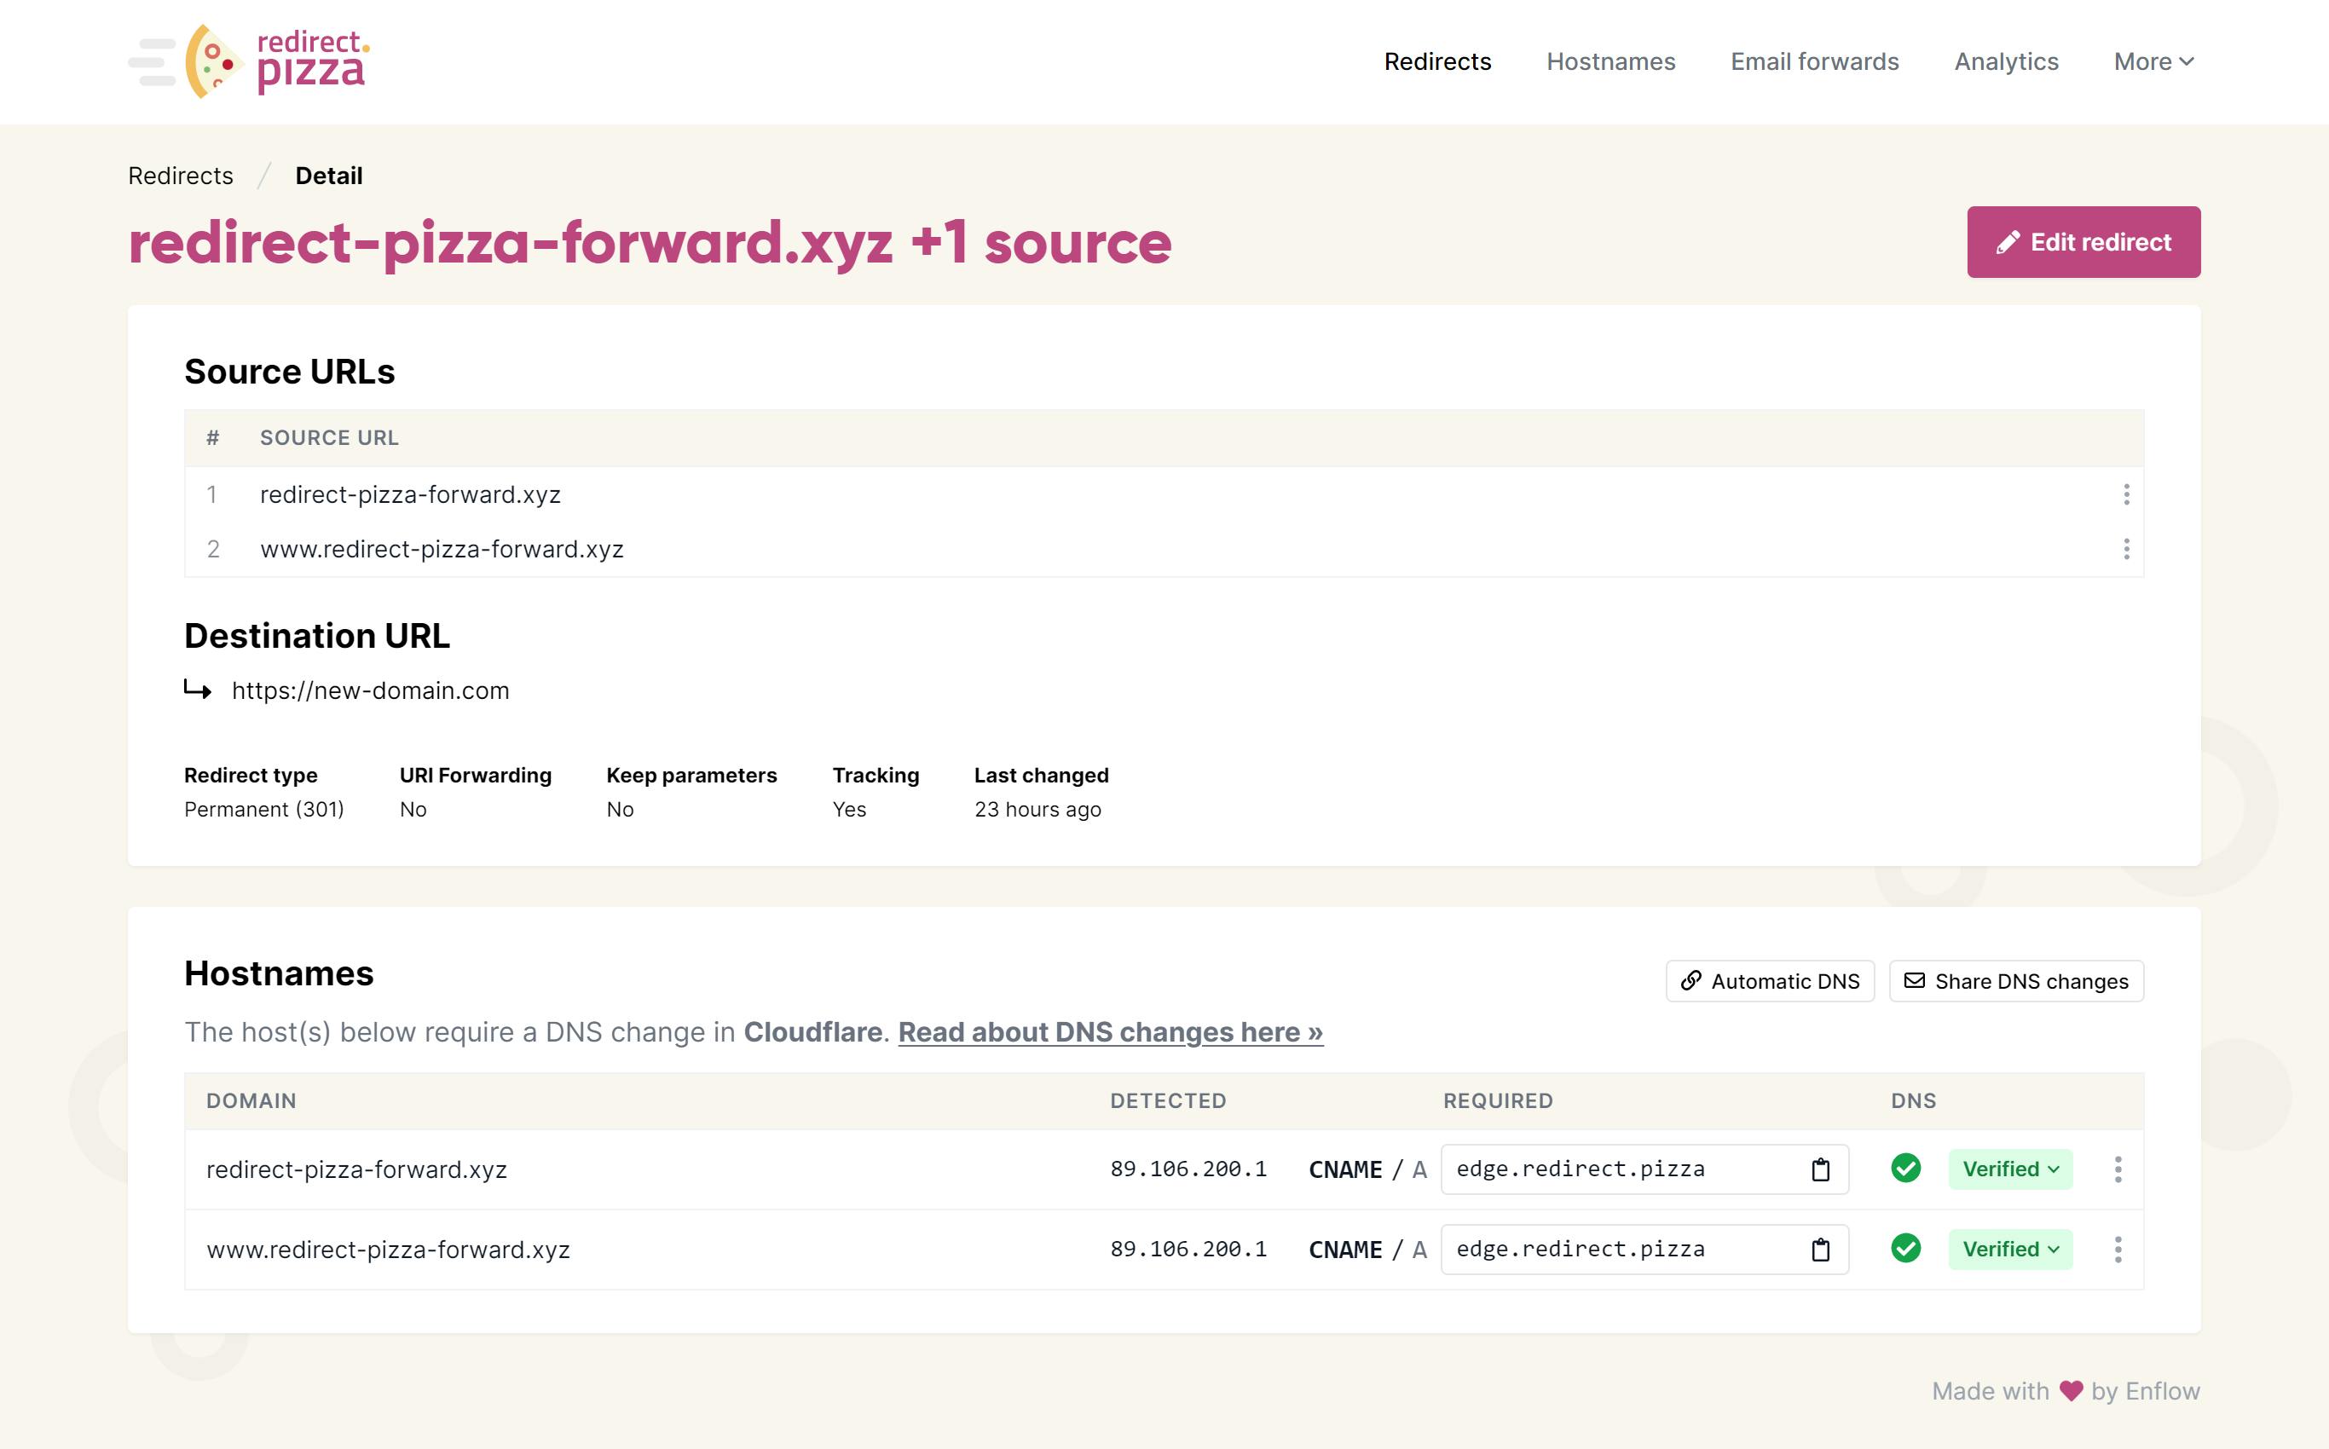Click Automatic DNS button
Viewport: 2329px width, 1449px height.
(1769, 981)
